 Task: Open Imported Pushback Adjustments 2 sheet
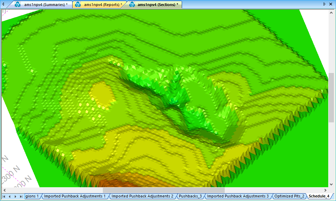(x=142, y=196)
